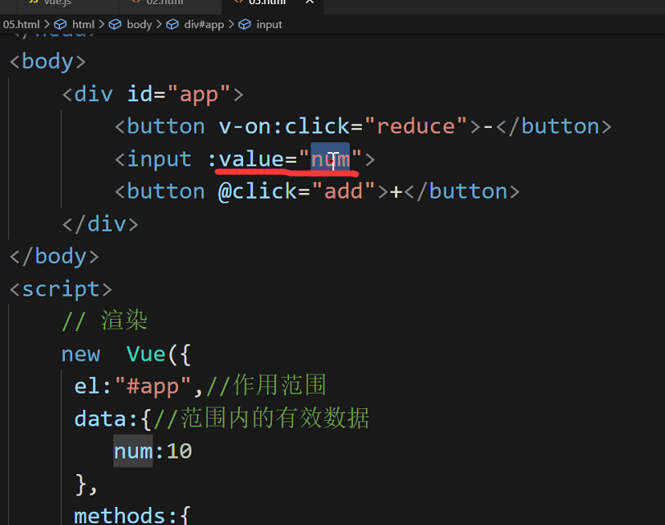Image resolution: width=665 pixels, height=525 pixels.
Task: Expand chevron after div#app breadcrumb
Action: tap(232, 24)
